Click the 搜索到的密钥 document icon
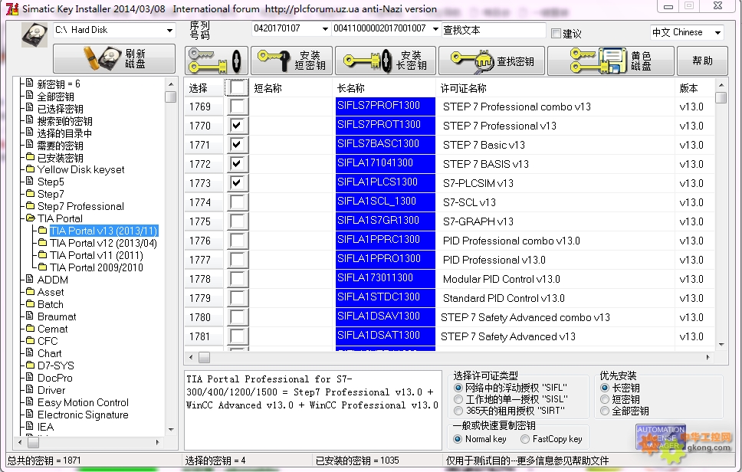 point(30,120)
